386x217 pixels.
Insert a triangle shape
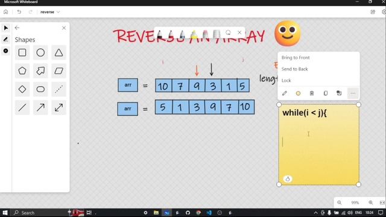tap(59, 52)
